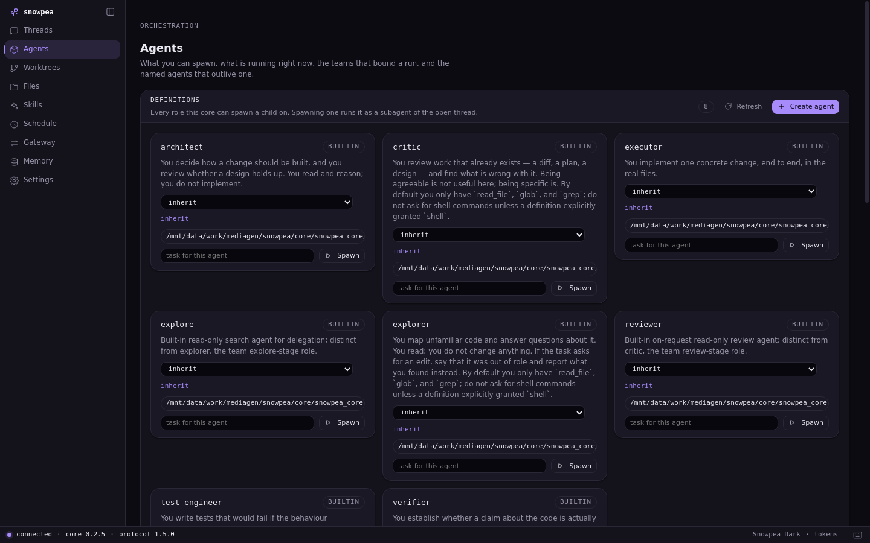Open the executor model dropdown
This screenshot has height=543, width=870.
[x=721, y=191]
